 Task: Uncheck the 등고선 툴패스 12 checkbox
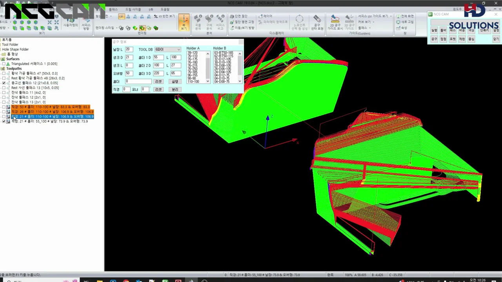[4, 83]
